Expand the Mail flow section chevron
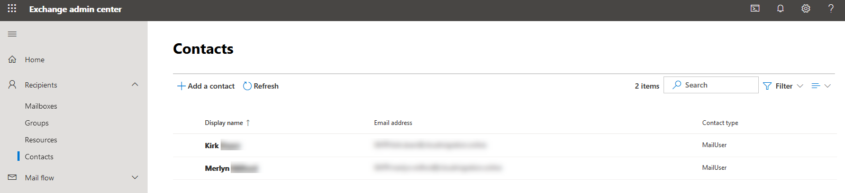This screenshot has height=193, width=845. (x=135, y=178)
